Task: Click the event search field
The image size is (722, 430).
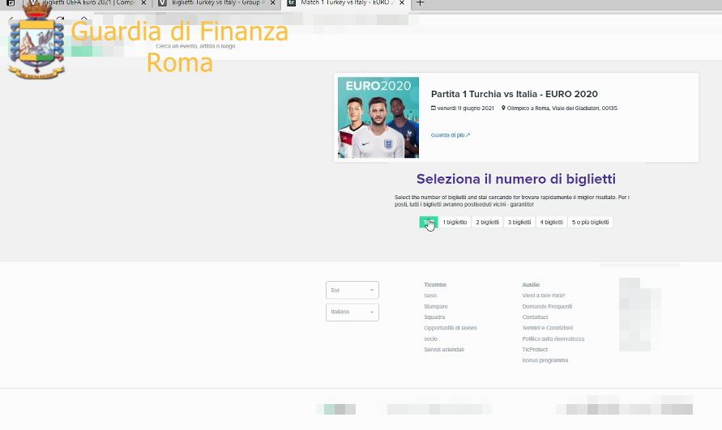Action: coord(195,46)
